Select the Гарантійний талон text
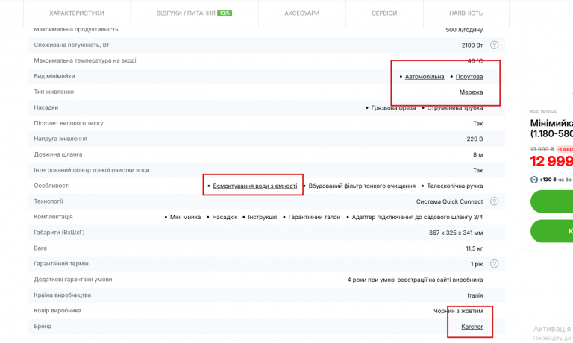 tap(314, 217)
